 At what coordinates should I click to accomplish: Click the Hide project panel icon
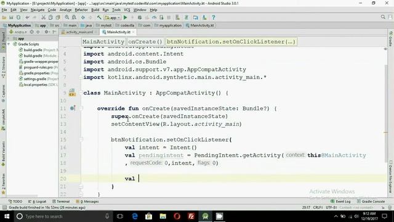(54, 32)
